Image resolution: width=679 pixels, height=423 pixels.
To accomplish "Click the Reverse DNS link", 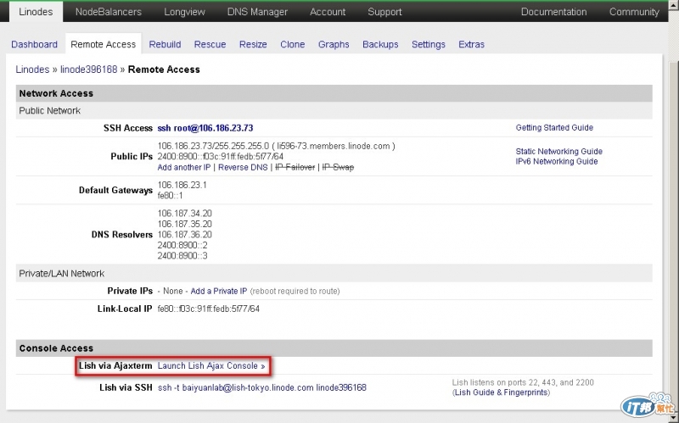I will tap(243, 167).
